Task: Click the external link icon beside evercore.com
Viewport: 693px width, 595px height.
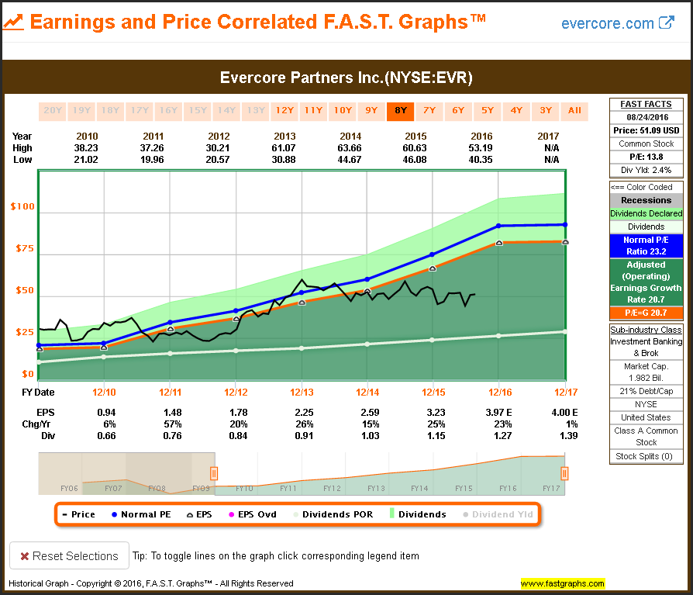Action: [667, 22]
